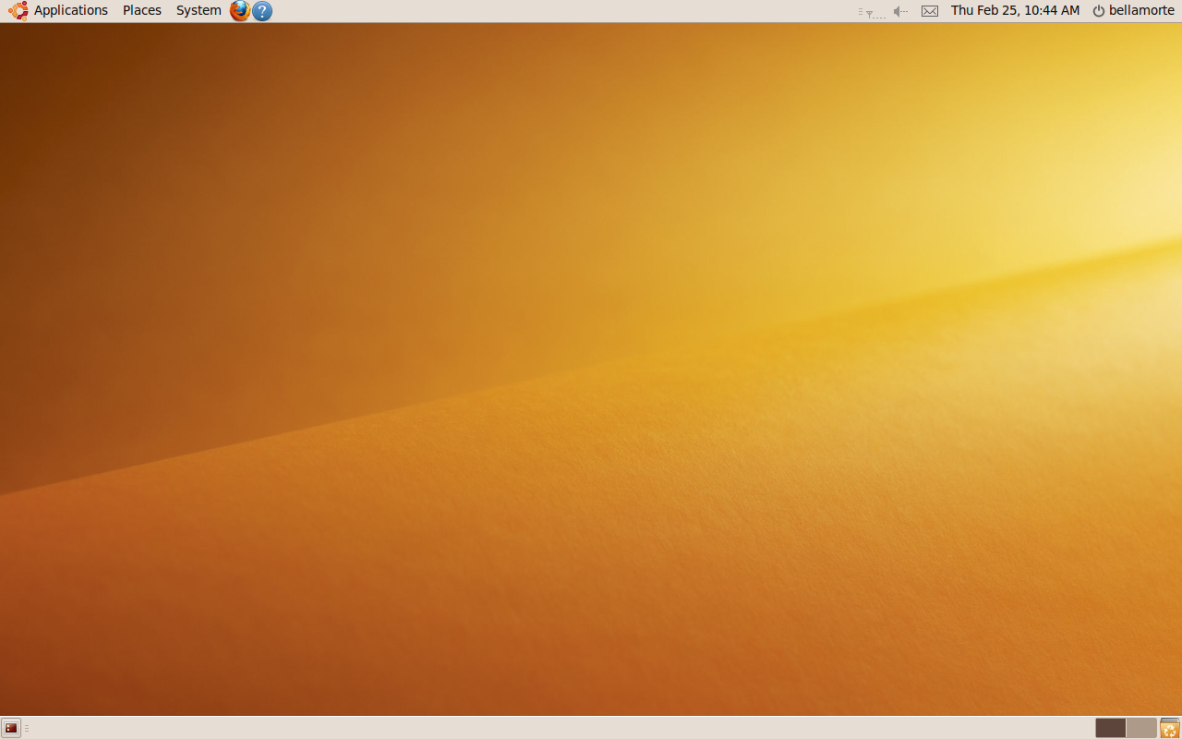This screenshot has width=1182, height=739.
Task: Switch to the second workspace
Action: [x=1141, y=728]
